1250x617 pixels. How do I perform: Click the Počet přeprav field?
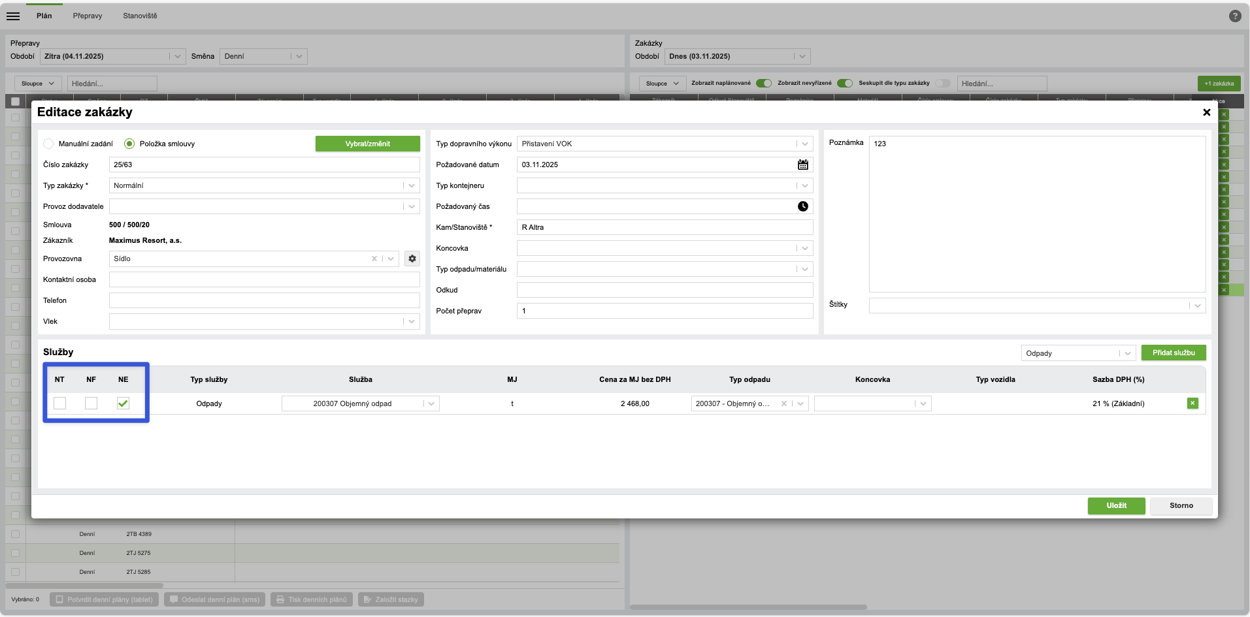pos(665,311)
